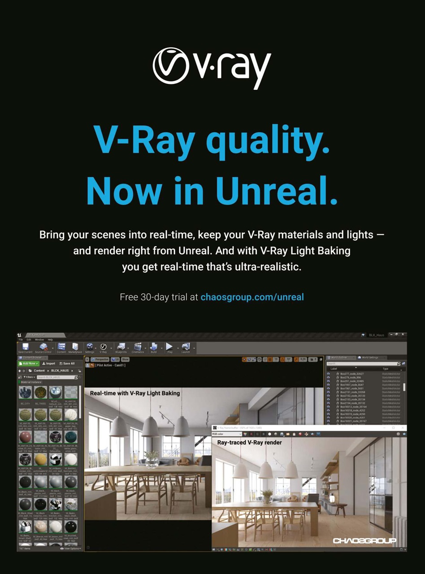
Task: Switch to the World Settings tab
Action: [370, 357]
